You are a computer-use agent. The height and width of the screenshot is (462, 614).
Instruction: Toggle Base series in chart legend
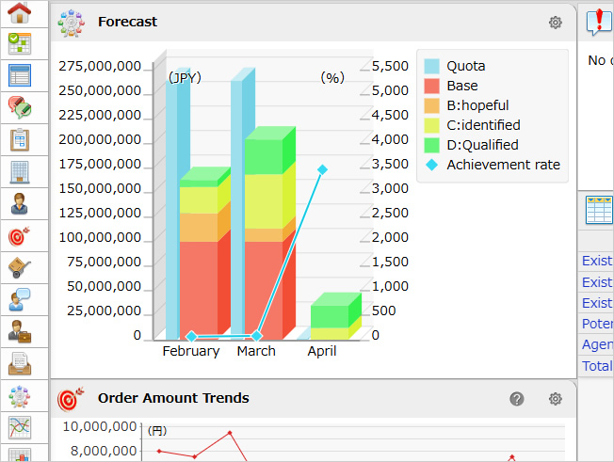[x=461, y=86]
